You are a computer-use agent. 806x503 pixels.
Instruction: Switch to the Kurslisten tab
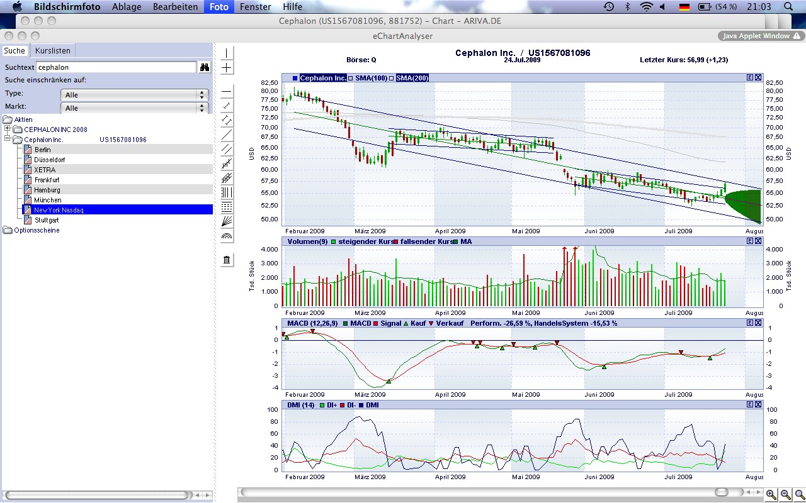[x=53, y=51]
